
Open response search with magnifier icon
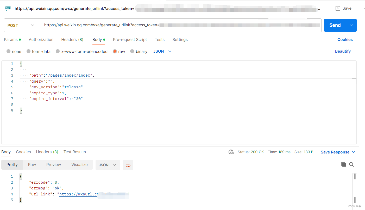tap(351, 164)
